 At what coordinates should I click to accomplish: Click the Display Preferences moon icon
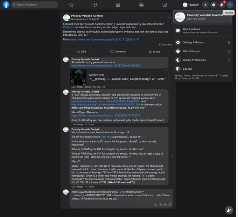[178, 60]
